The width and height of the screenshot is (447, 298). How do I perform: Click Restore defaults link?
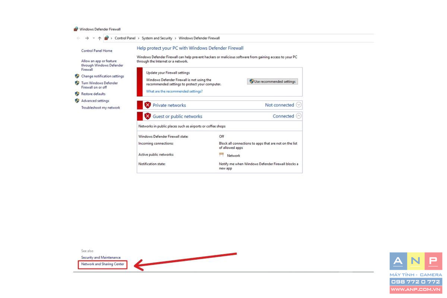click(93, 94)
